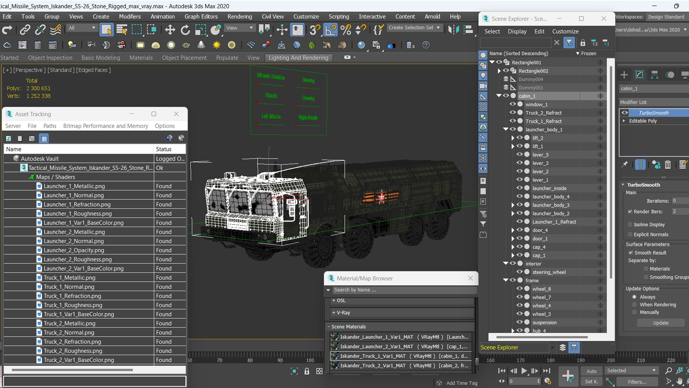
Task: Click the sun light icon in ribbon
Action: click(216, 45)
